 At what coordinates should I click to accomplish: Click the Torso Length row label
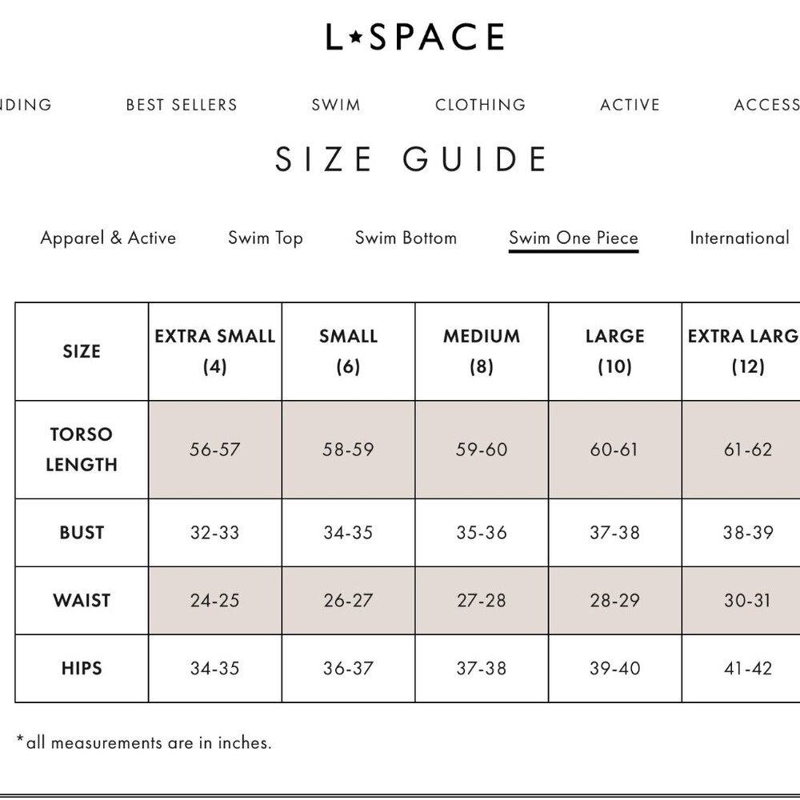point(82,450)
